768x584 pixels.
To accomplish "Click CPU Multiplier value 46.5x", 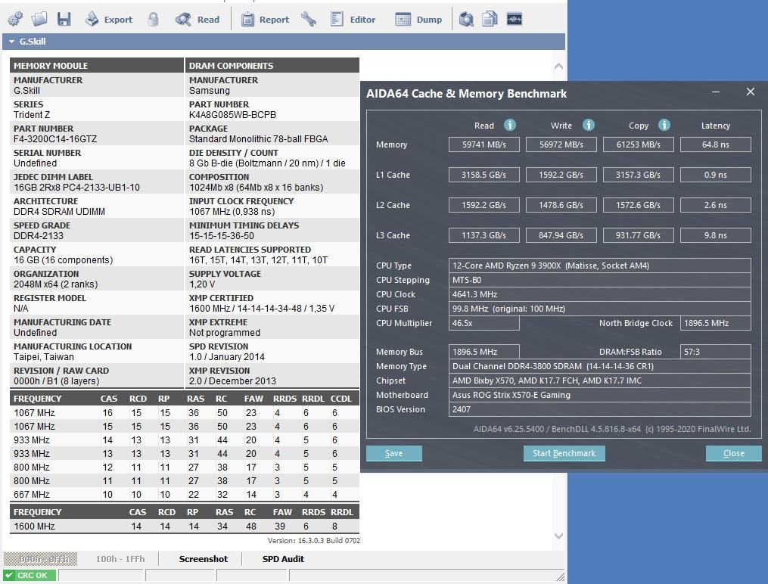I will coord(484,323).
